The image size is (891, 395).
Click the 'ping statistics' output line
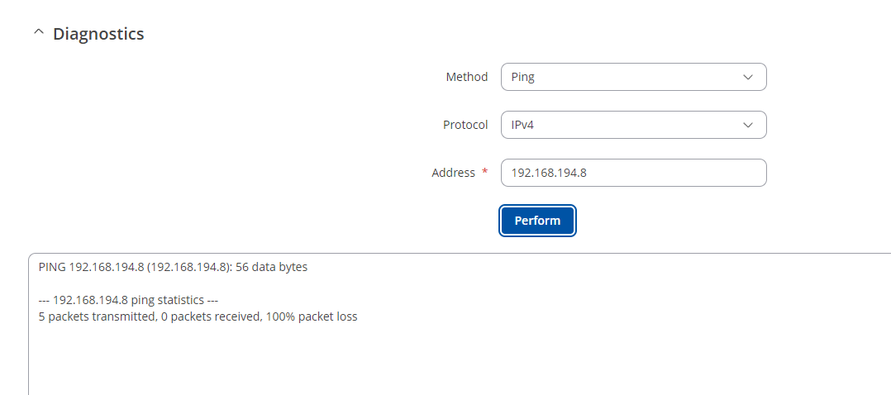[x=128, y=300]
